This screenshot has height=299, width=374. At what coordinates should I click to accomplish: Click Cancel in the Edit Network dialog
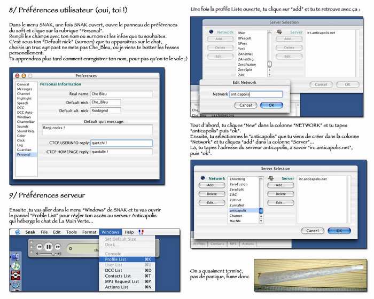pyautogui.click(x=246, y=105)
